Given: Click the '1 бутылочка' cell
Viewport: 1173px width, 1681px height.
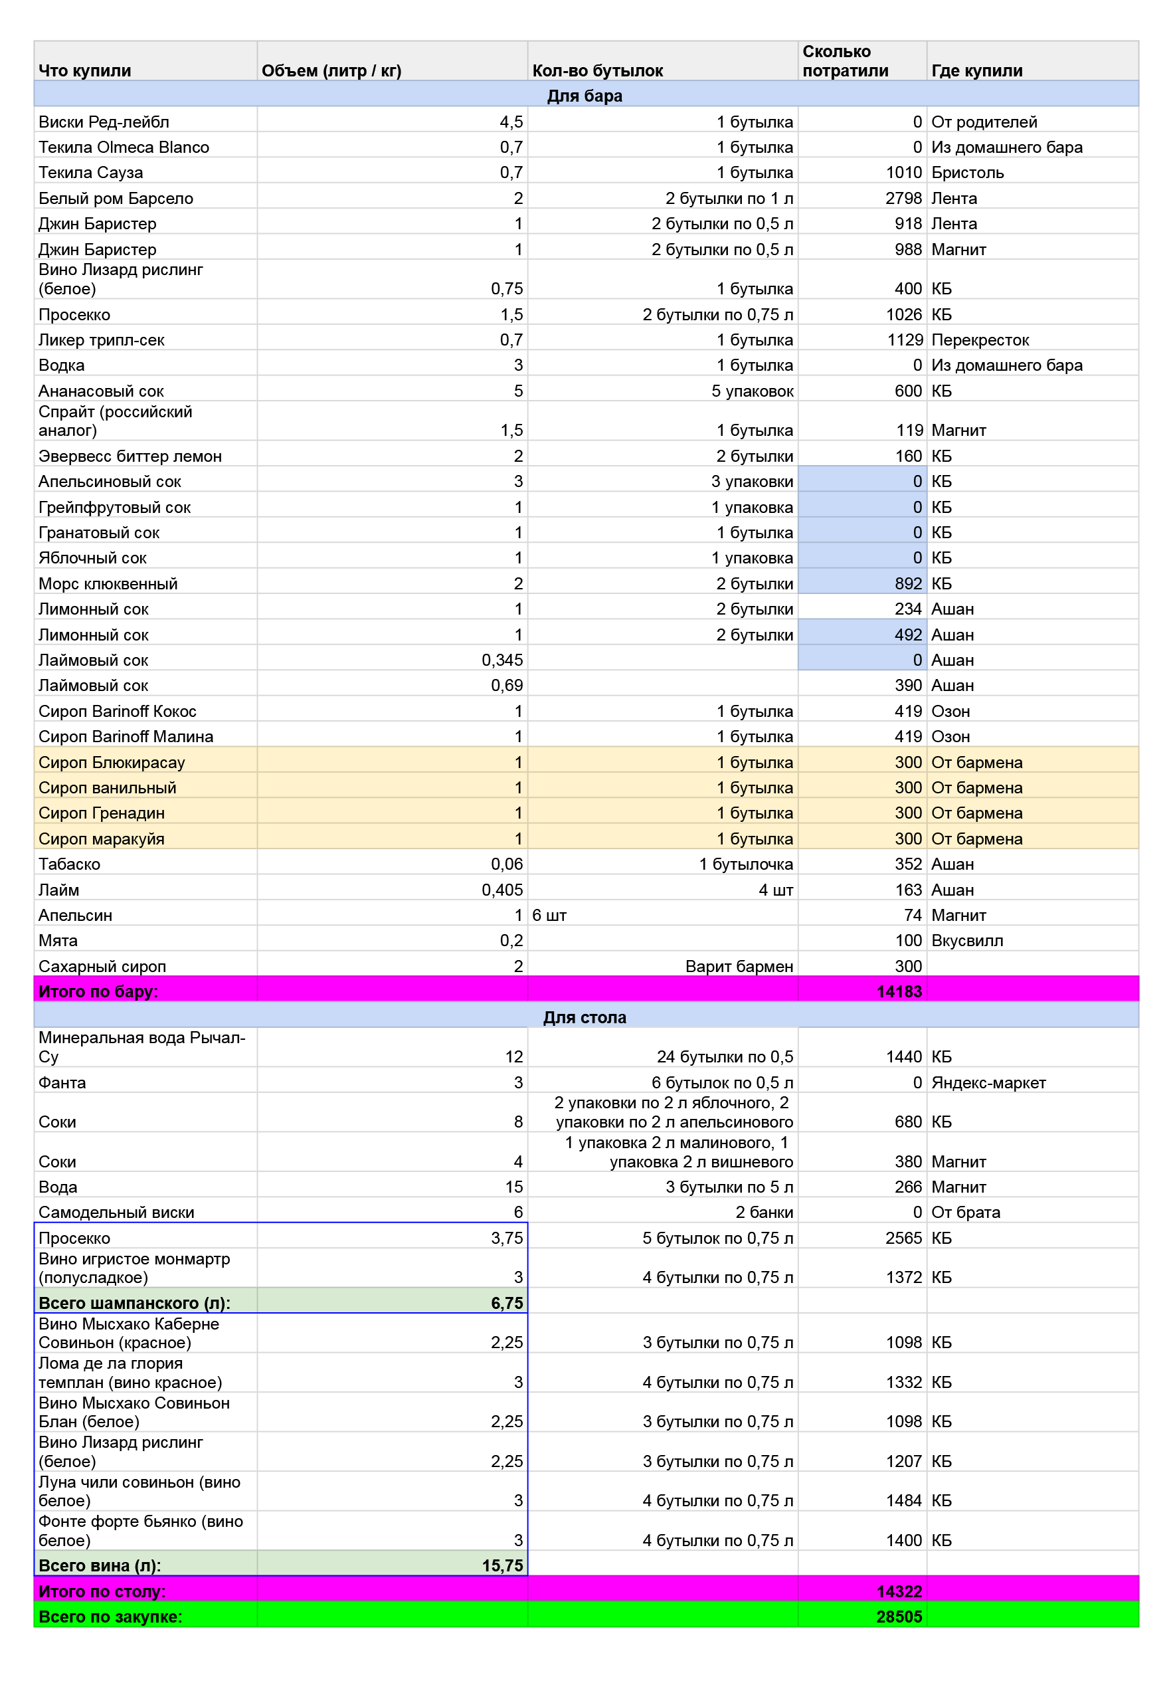Looking at the screenshot, I should 662,862.
